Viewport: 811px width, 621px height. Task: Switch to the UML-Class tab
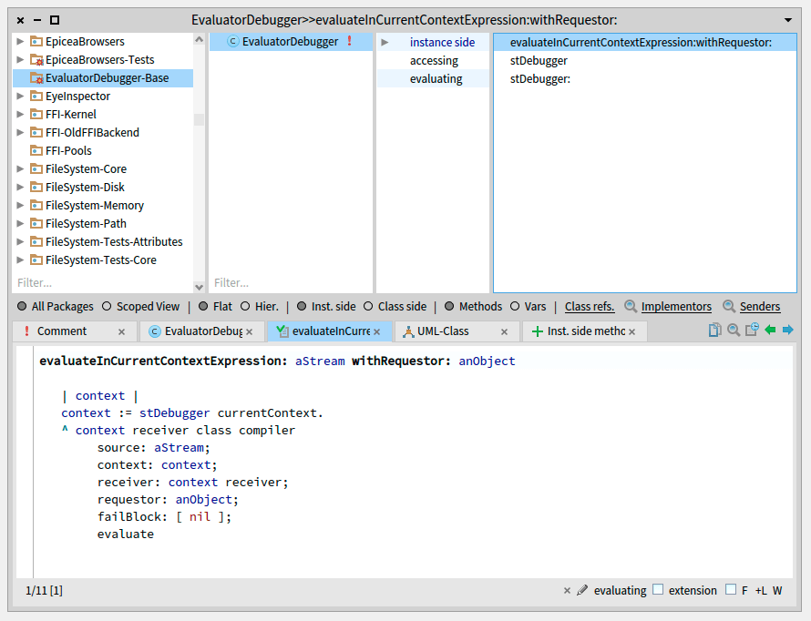[x=443, y=331]
